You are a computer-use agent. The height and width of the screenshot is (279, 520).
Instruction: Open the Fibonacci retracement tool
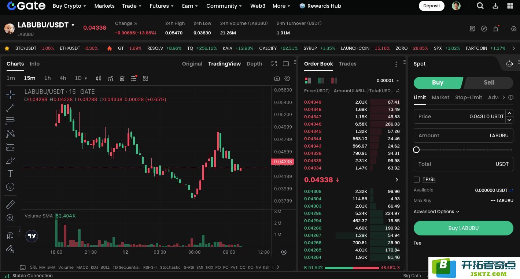[10, 121]
